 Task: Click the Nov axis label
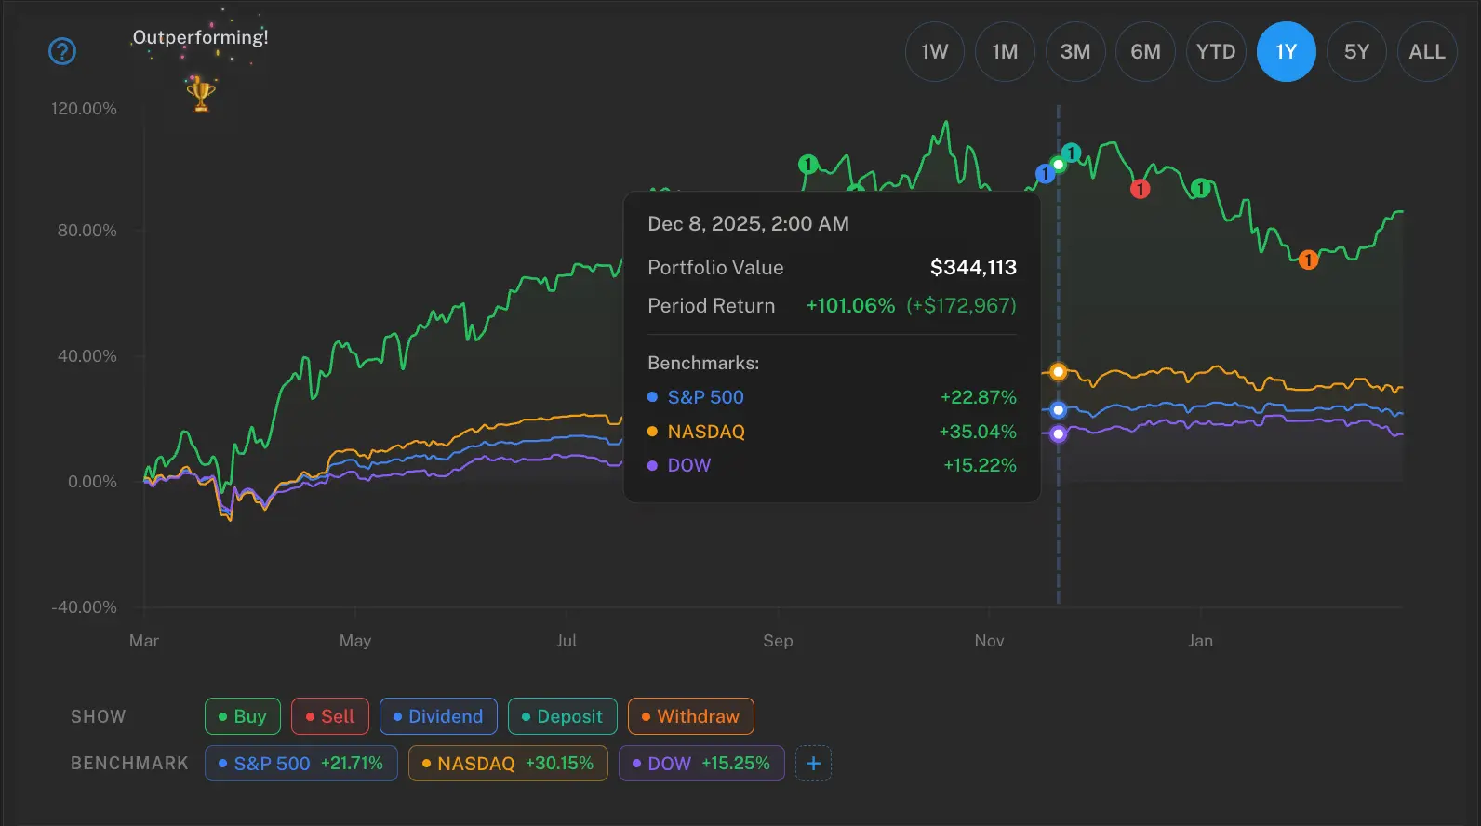click(x=989, y=641)
